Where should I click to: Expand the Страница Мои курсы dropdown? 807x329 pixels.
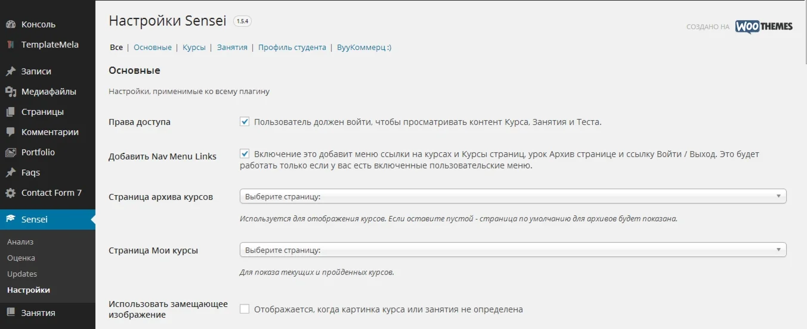pyautogui.click(x=513, y=250)
